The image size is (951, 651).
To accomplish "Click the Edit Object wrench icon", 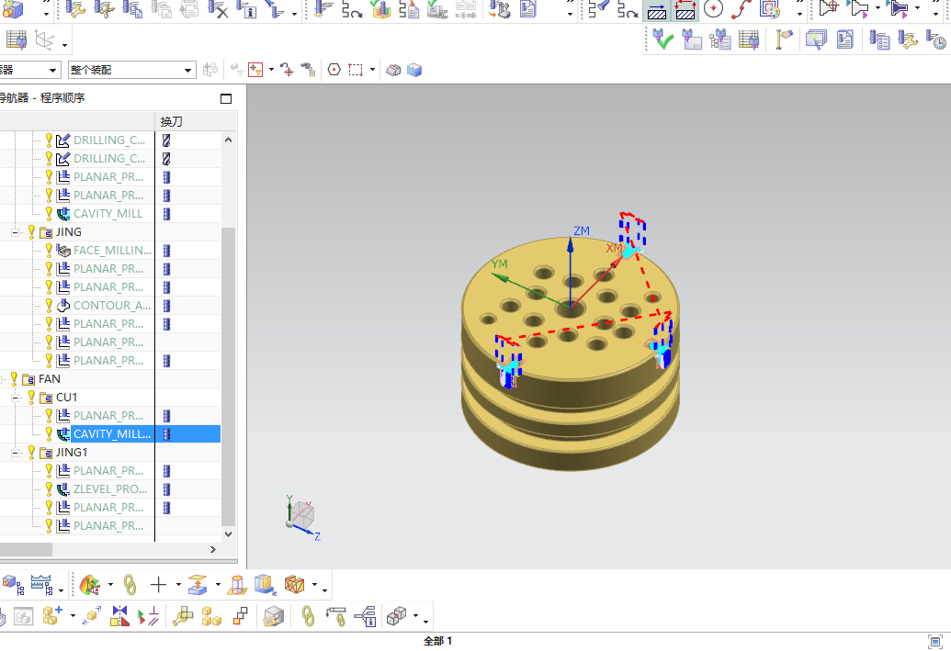I will [x=75, y=8].
